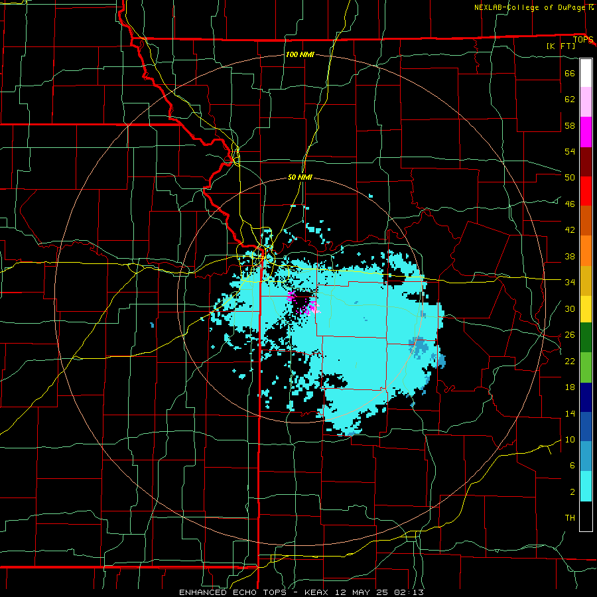Click the ENHANCED ECHO TOPS product title
Viewport: 597px width, 597px height.
(233, 592)
